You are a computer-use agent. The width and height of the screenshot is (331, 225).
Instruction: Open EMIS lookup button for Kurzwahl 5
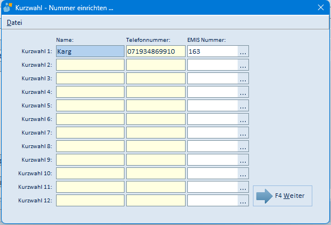tap(243, 106)
